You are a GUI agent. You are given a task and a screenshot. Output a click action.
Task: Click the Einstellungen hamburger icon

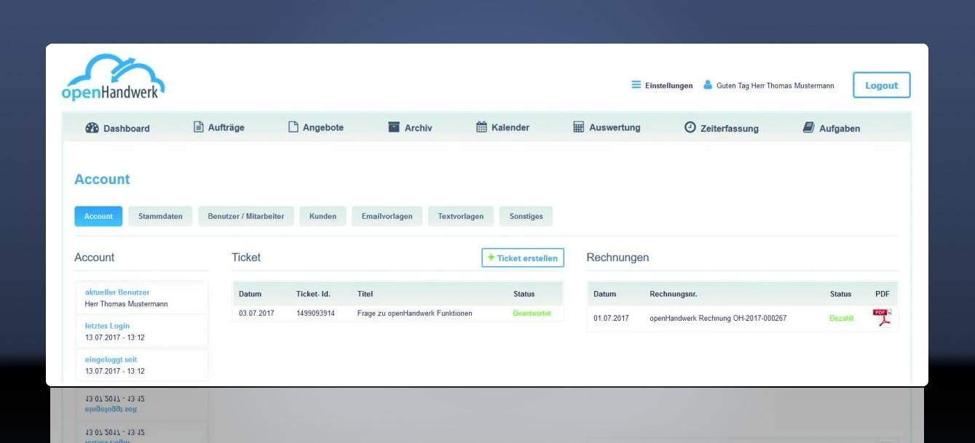pos(636,85)
